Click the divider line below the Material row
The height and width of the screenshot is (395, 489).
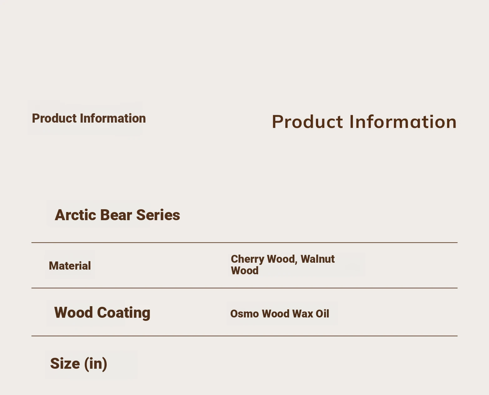[x=244, y=288]
